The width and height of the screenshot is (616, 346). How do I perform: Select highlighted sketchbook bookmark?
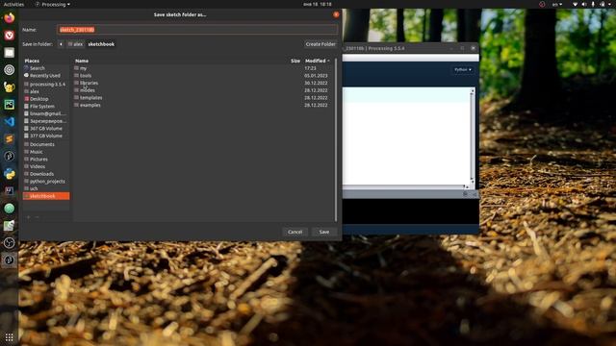coord(46,196)
